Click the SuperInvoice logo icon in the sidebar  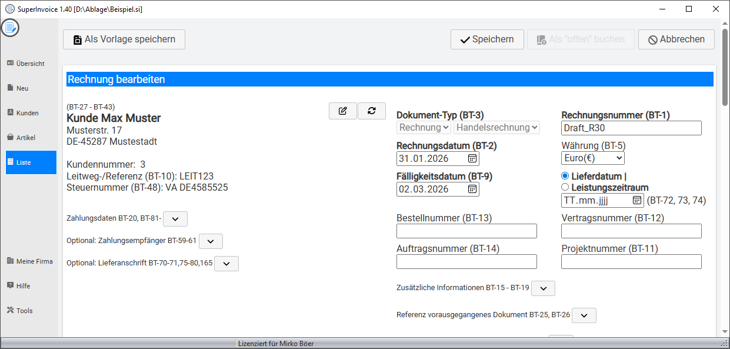tap(10, 28)
